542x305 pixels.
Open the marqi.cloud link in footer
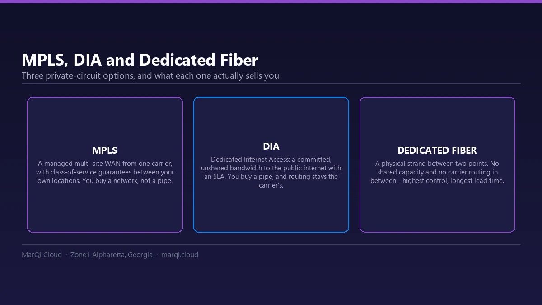(x=180, y=255)
